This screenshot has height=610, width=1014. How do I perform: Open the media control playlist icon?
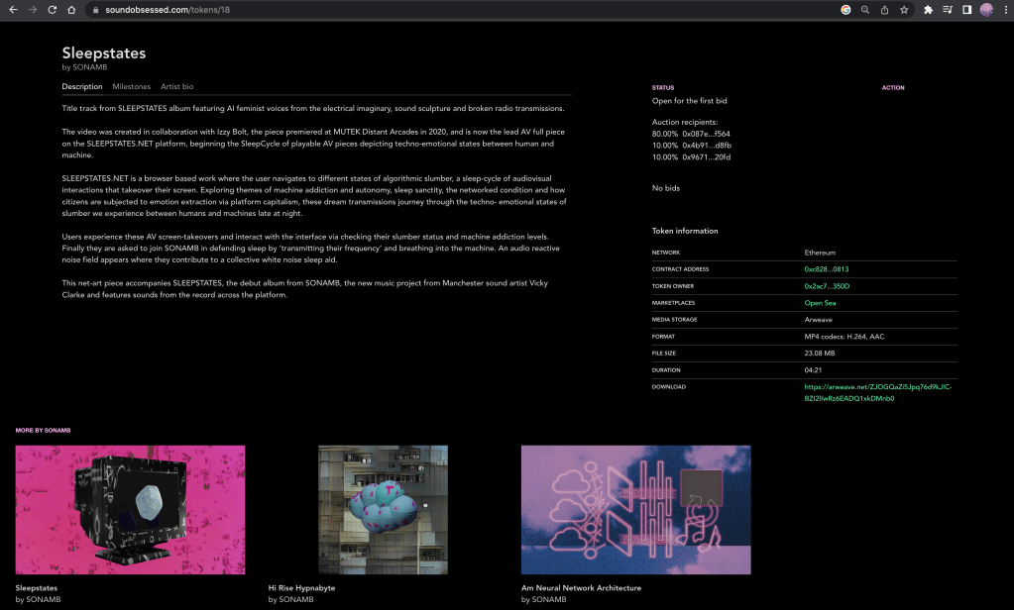pos(948,10)
